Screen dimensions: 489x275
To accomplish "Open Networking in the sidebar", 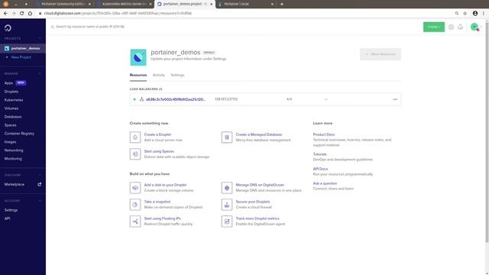I will (x=14, y=150).
